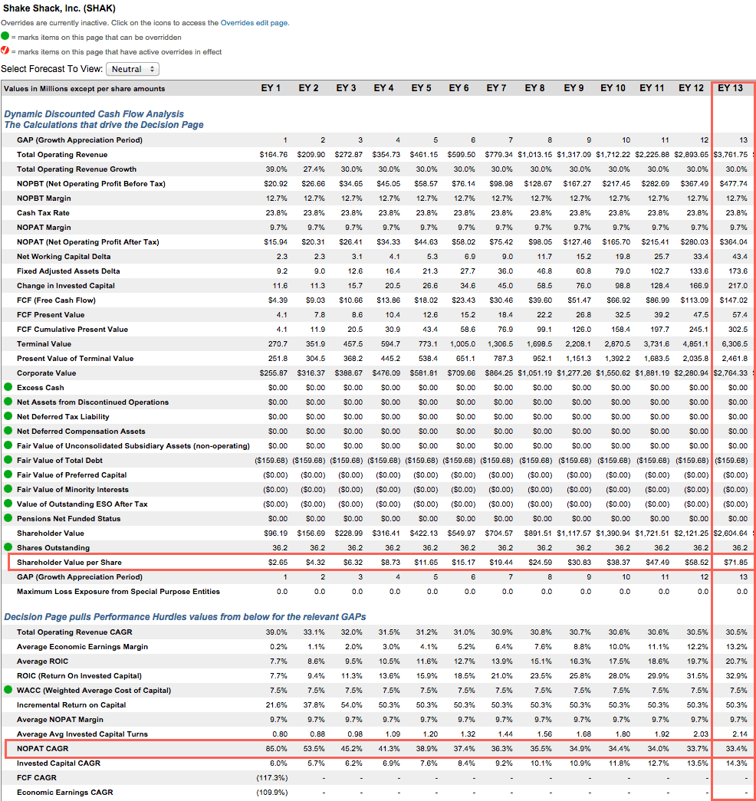
Task: Click the Average ROIC row label
Action: click(x=42, y=661)
